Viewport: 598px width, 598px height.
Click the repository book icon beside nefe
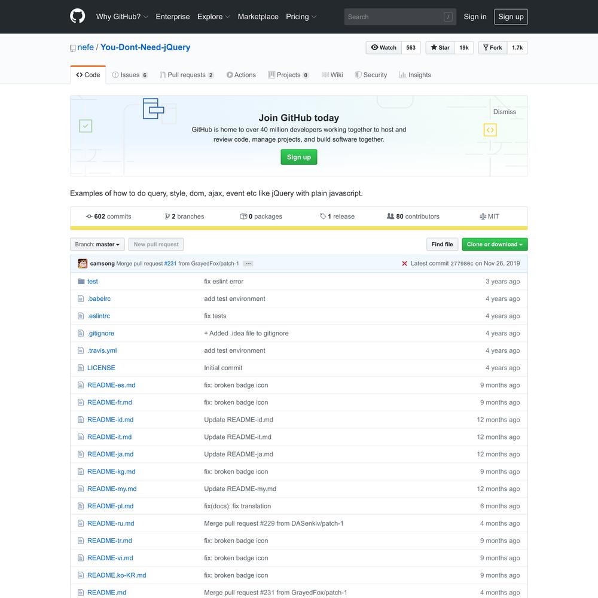coord(73,48)
